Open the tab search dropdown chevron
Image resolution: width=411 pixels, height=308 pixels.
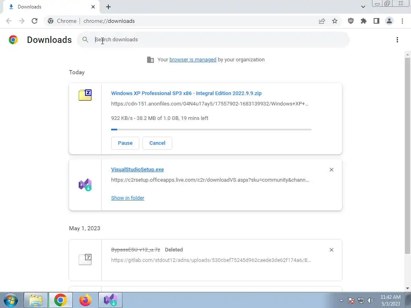pos(363,7)
